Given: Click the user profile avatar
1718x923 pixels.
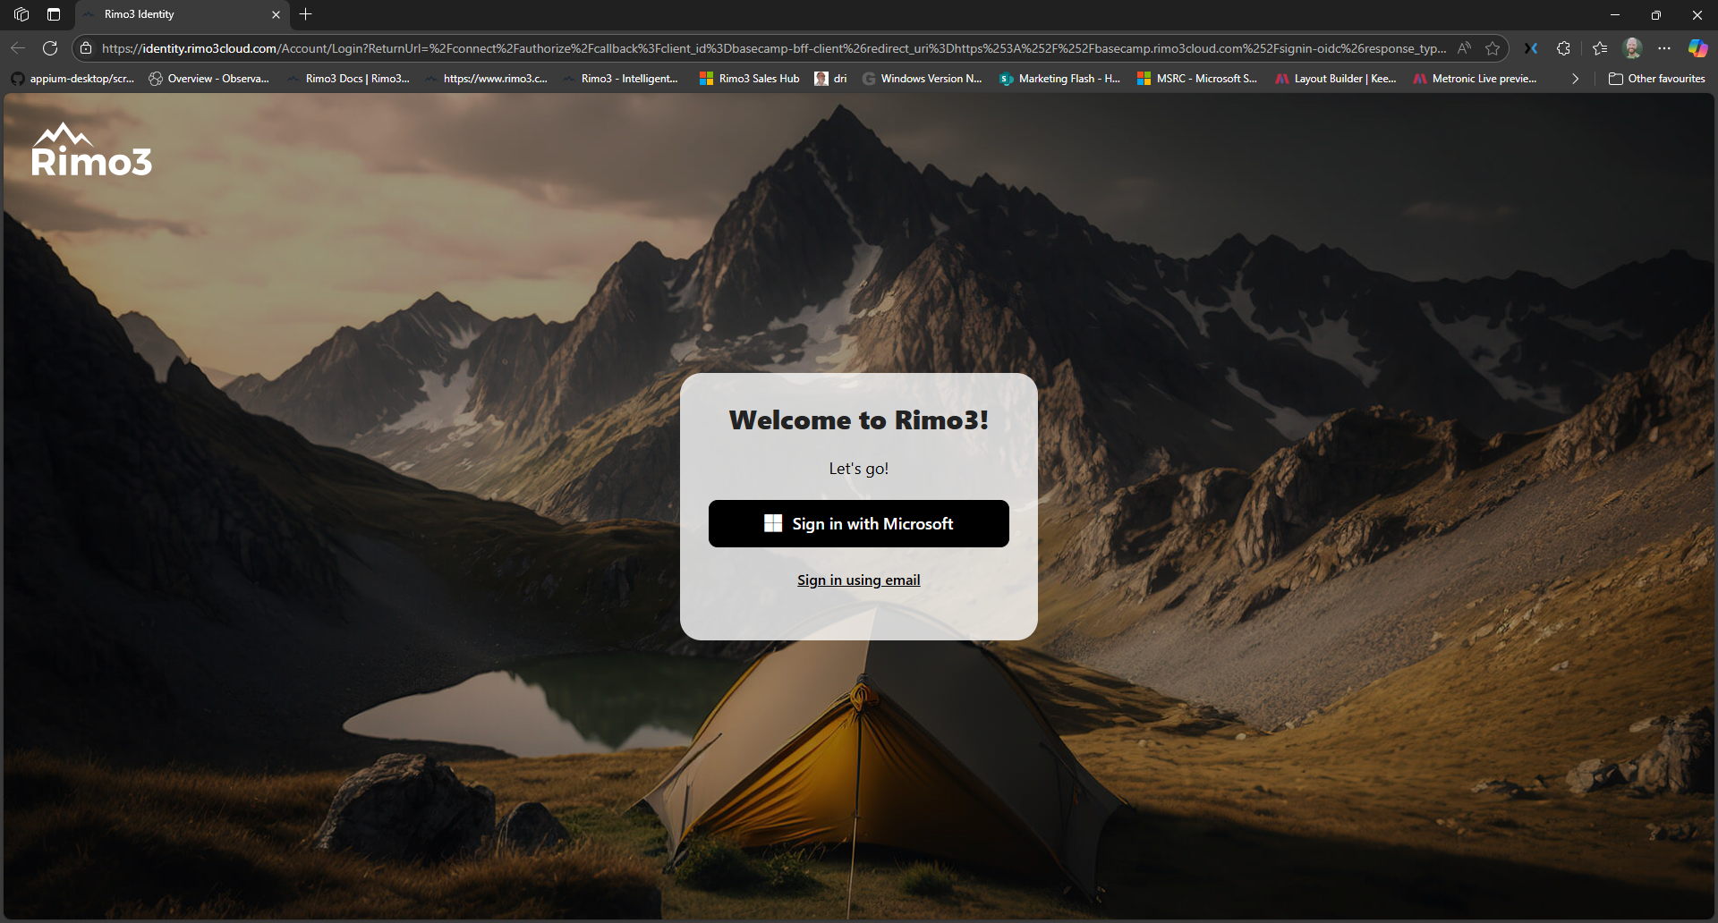Looking at the screenshot, I should (1632, 48).
